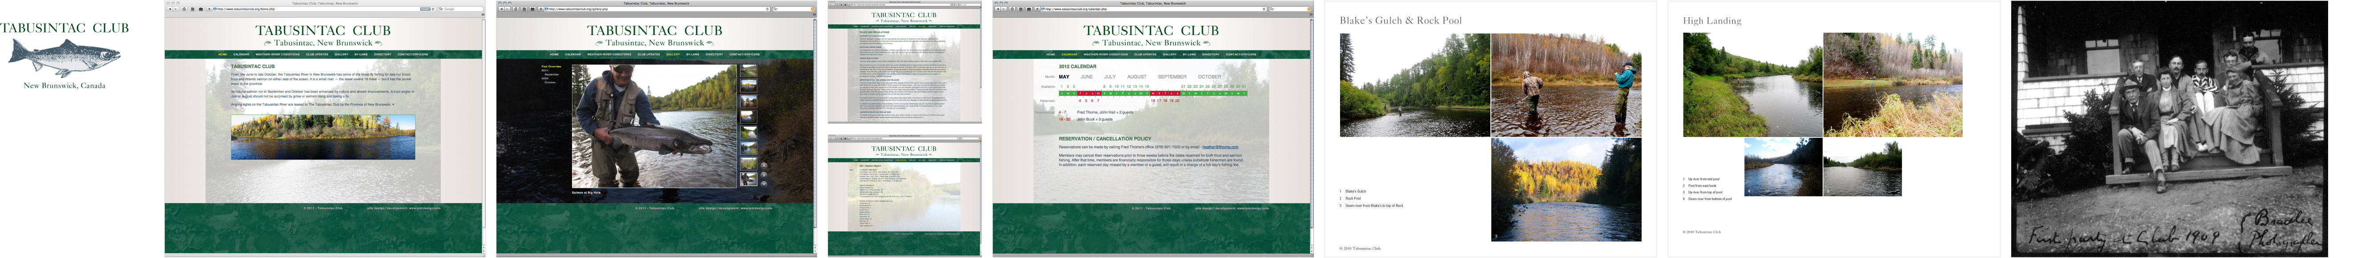This screenshot has height=258, width=2361.
Task: Click the 'New Brunswick, Canada' text under the logo
Action: coord(64,86)
